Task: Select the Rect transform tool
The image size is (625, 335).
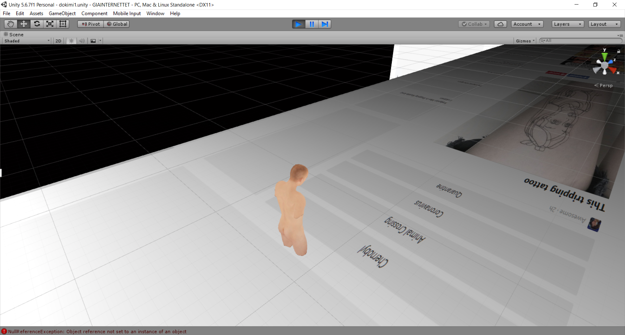Action: click(x=63, y=24)
